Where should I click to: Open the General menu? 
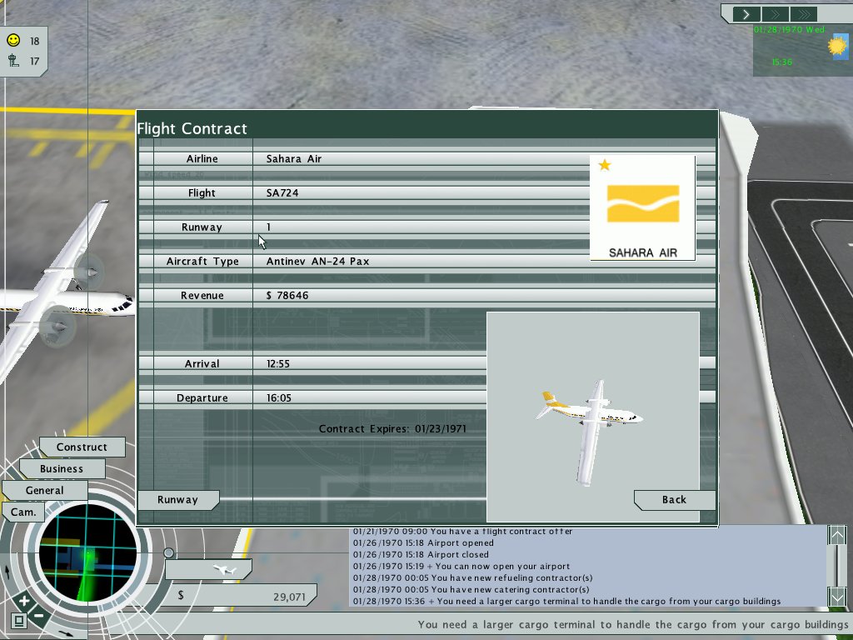pos(44,491)
